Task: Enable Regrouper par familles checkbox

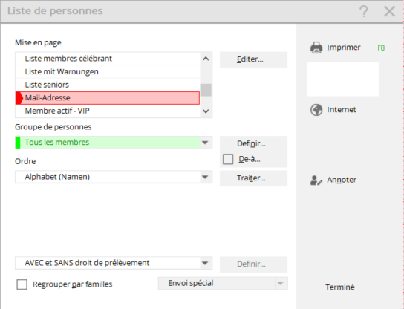Action: [22, 284]
